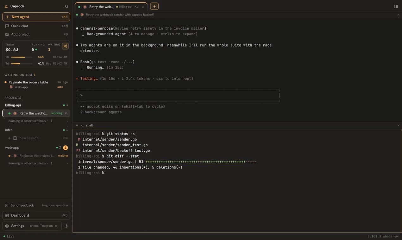Open Send feedback
This screenshot has height=240, width=402.
(x=36, y=205)
